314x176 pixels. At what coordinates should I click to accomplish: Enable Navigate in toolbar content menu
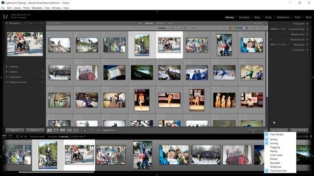(x=275, y=163)
